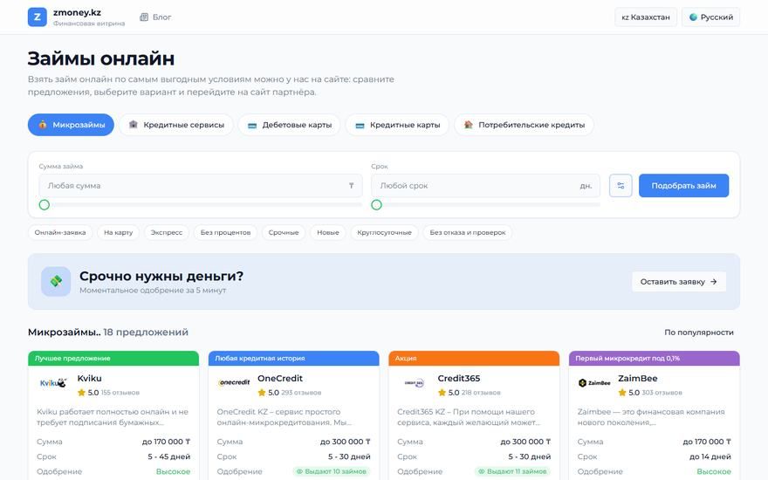Open the OneCredit offer title
This screenshot has height=480, width=768.
click(x=279, y=378)
